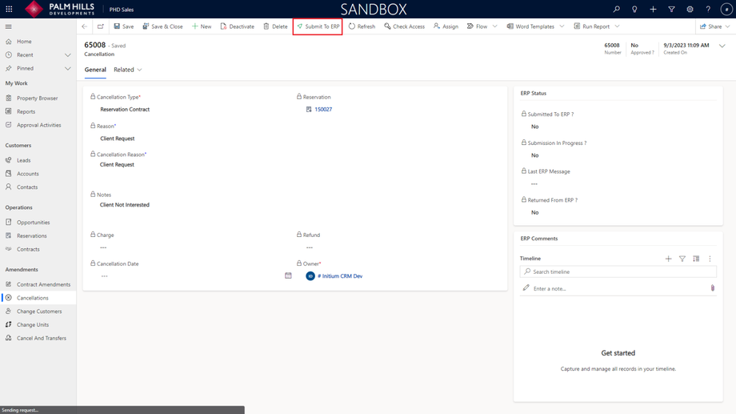Click the Search timeline field

pyautogui.click(x=618, y=271)
